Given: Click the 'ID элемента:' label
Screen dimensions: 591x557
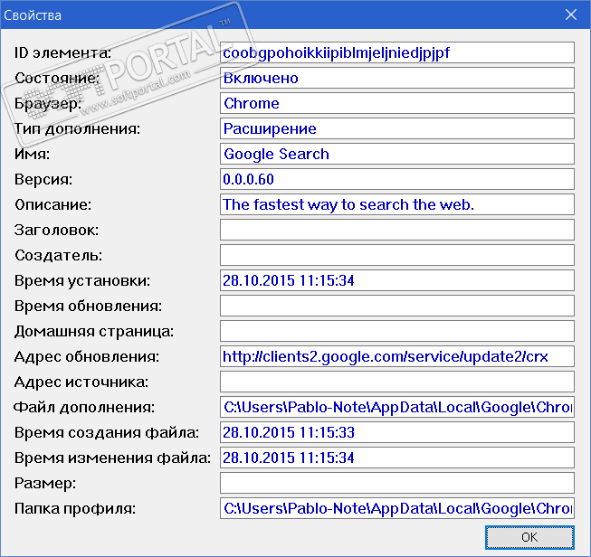Looking at the screenshot, I should click(62, 52).
